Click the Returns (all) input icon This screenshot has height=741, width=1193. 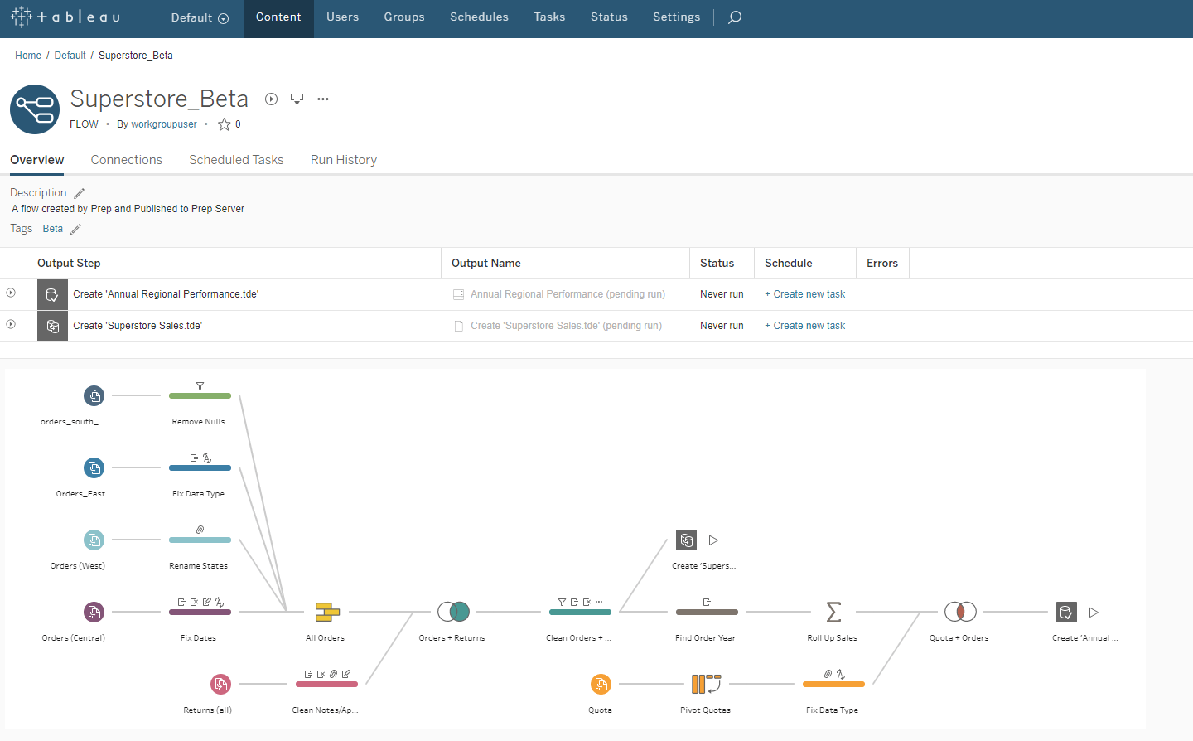pos(220,684)
